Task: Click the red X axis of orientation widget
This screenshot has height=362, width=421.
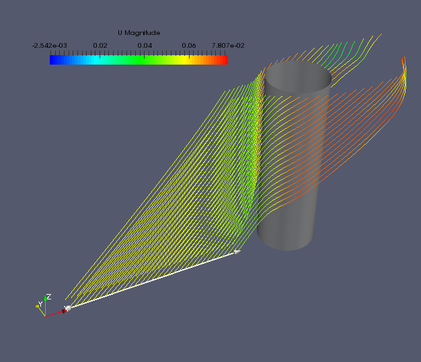Action: pyautogui.click(x=54, y=314)
